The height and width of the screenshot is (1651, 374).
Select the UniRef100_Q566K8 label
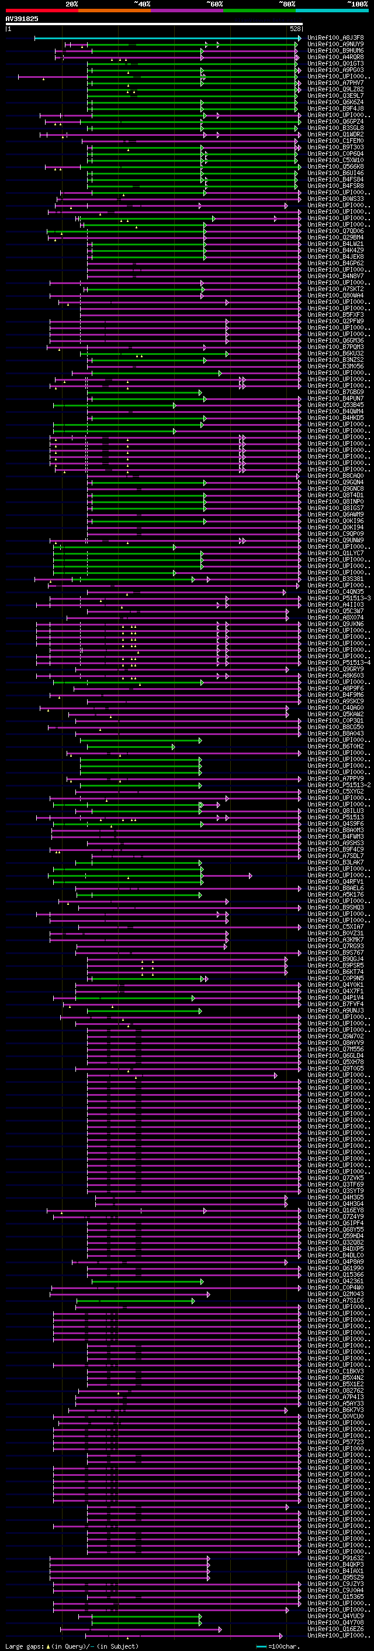335,167
